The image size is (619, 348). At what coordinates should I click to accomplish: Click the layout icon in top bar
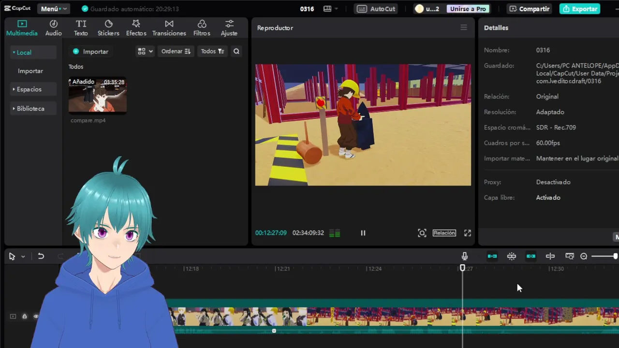pyautogui.click(x=327, y=9)
